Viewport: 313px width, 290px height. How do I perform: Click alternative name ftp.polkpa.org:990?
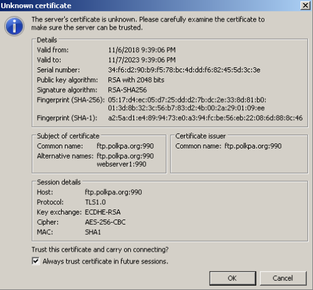click(125, 156)
